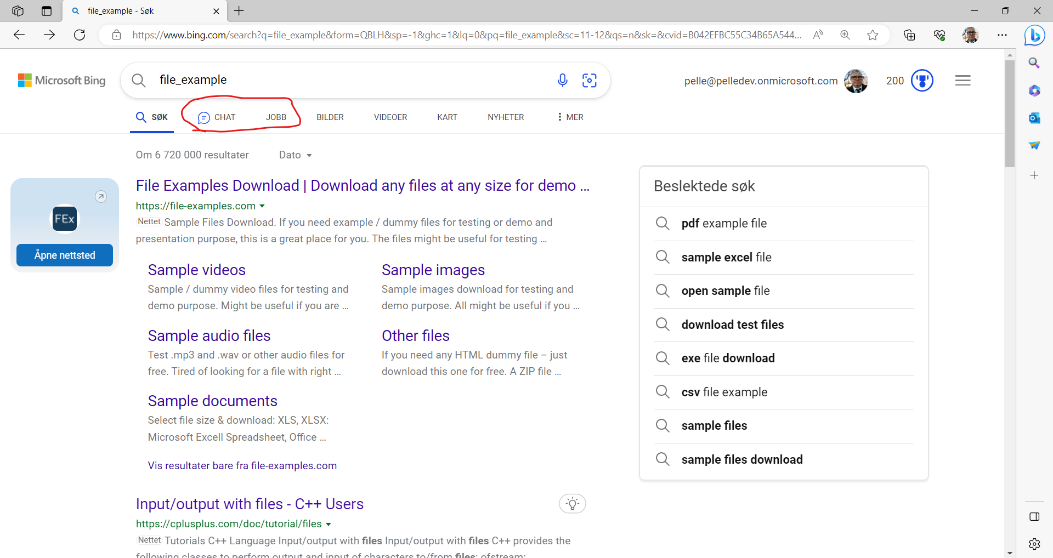
Task: Open the Sample audio files link
Action: click(209, 336)
